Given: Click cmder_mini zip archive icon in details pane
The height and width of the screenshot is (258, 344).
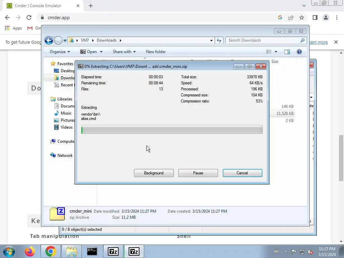Looking at the screenshot, I should pos(57,214).
